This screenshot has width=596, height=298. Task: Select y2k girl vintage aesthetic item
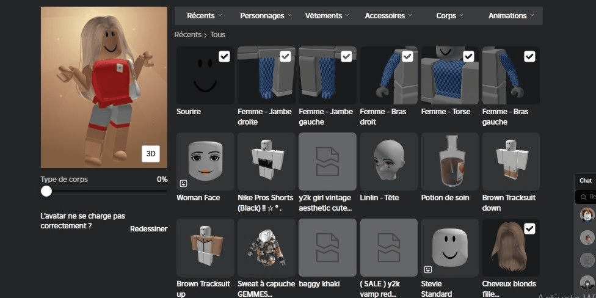328,162
